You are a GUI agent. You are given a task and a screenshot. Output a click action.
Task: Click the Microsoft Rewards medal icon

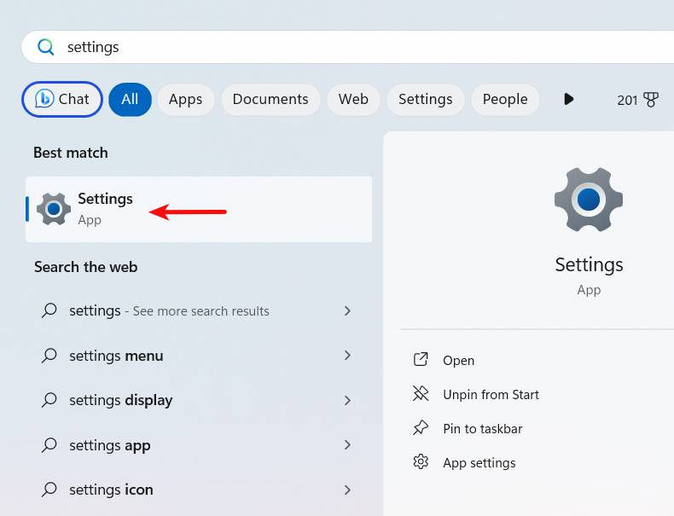pyautogui.click(x=651, y=100)
